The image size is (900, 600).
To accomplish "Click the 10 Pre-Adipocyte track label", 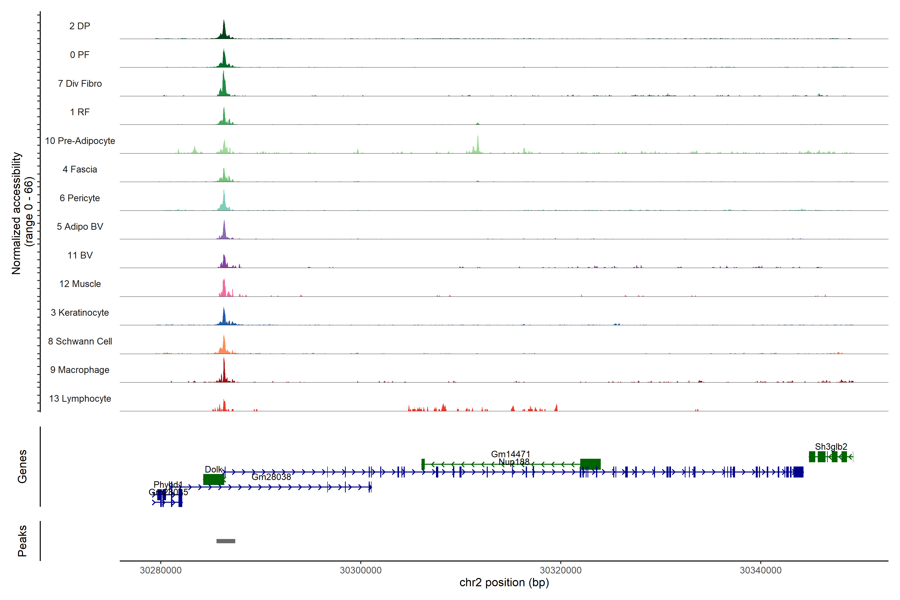I will [x=80, y=141].
